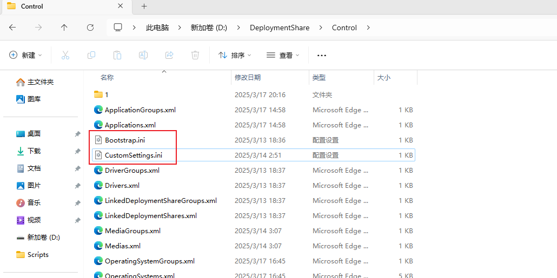
Task: Expand chevron before 此电脑 breadcrumb
Action: (135, 28)
